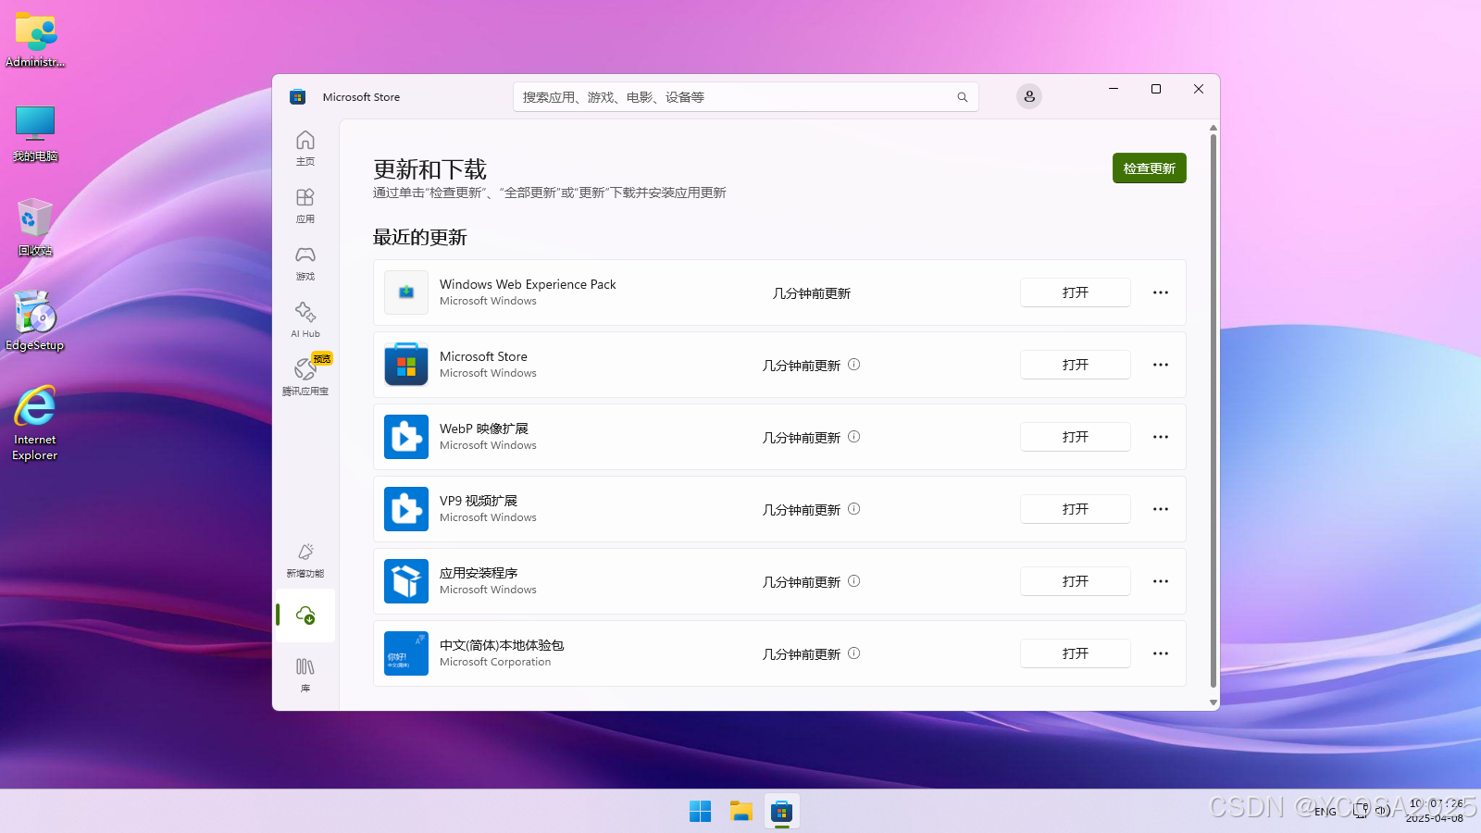Show update info icon for VP9 视频扩展 row
This screenshot has height=833, width=1481.
[x=854, y=509]
